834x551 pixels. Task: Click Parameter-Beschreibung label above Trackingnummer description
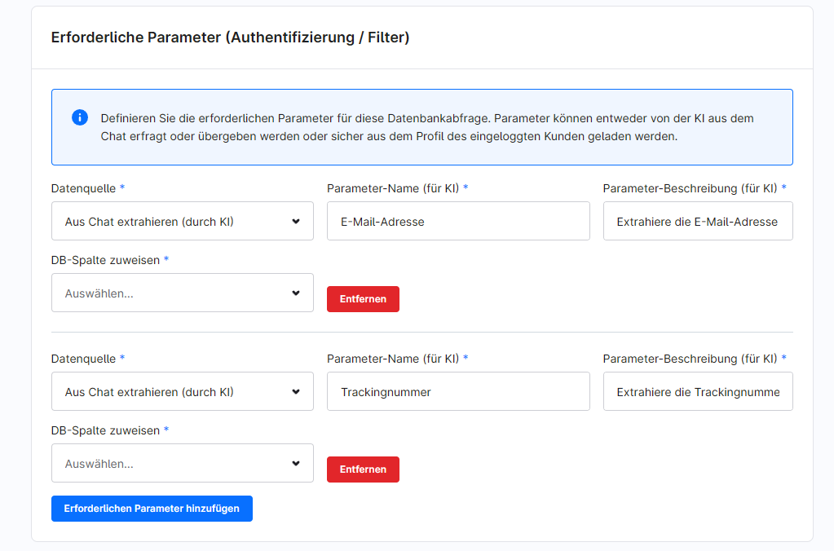[690, 359]
